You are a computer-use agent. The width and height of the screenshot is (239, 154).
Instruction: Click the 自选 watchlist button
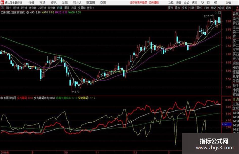221,8
